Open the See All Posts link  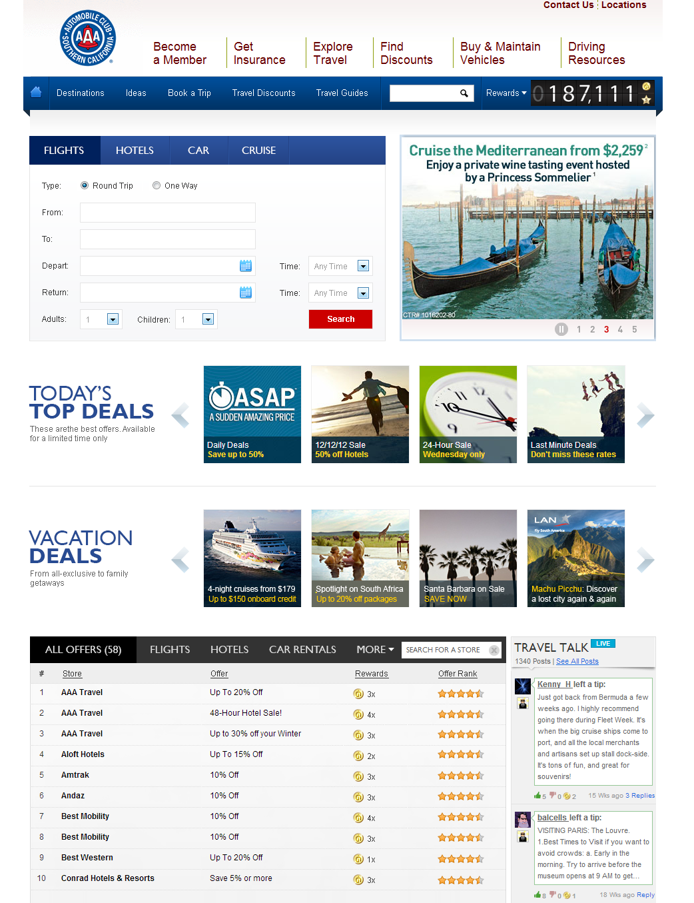(577, 662)
